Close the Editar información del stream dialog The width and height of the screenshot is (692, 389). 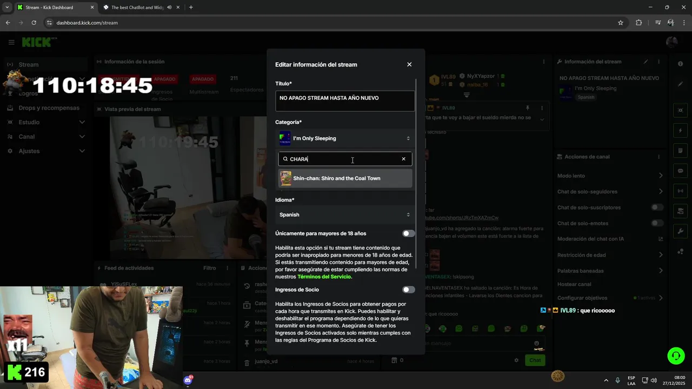coord(409,64)
